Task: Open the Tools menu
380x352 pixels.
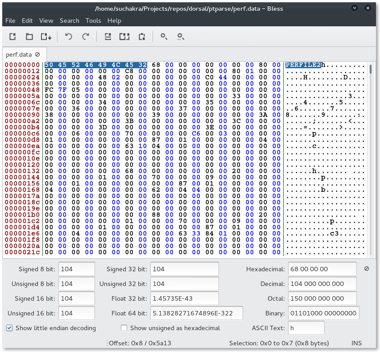Action: click(x=93, y=21)
